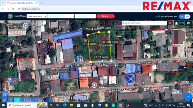The height and width of the screenshot is (108, 193).
Task: Click the red ค้นหา search button
Action: 105,16
